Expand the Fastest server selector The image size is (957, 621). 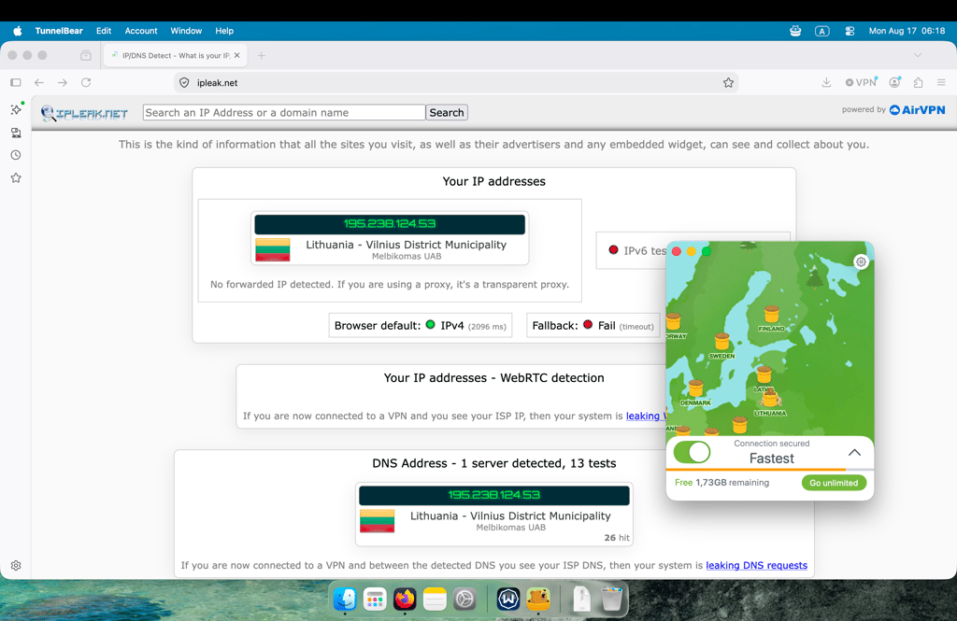pos(771,453)
